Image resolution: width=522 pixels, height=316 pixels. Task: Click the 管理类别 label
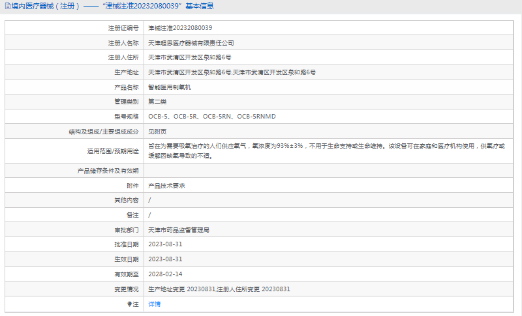(127, 102)
